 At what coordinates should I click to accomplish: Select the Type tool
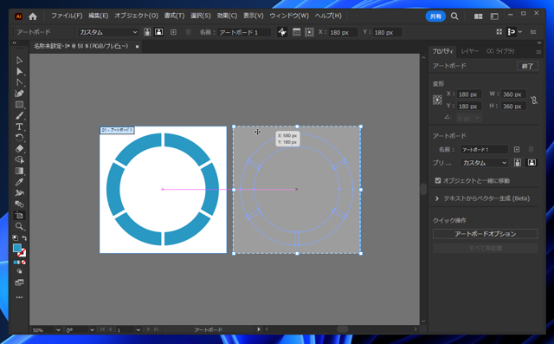click(19, 127)
